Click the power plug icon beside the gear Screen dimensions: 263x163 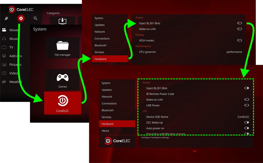point(6,18)
